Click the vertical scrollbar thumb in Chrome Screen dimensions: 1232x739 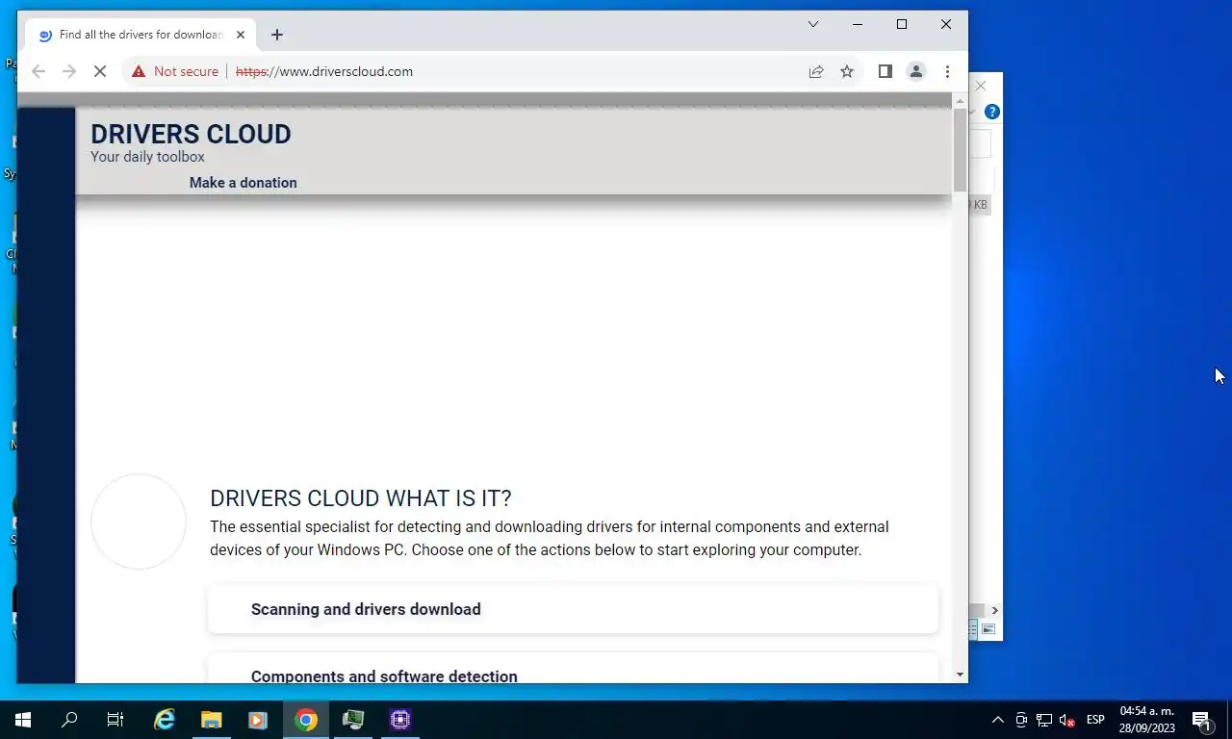point(960,149)
